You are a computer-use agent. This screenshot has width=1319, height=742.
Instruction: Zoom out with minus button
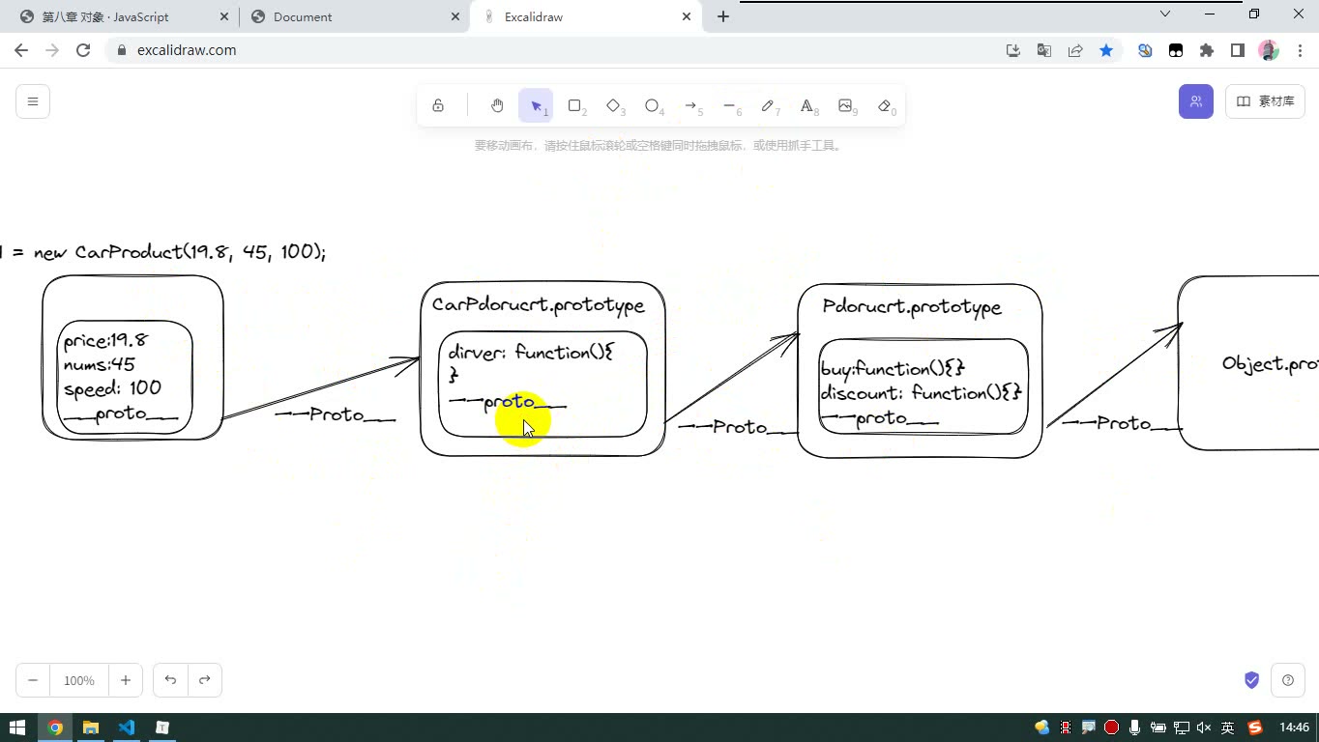pyautogui.click(x=33, y=680)
